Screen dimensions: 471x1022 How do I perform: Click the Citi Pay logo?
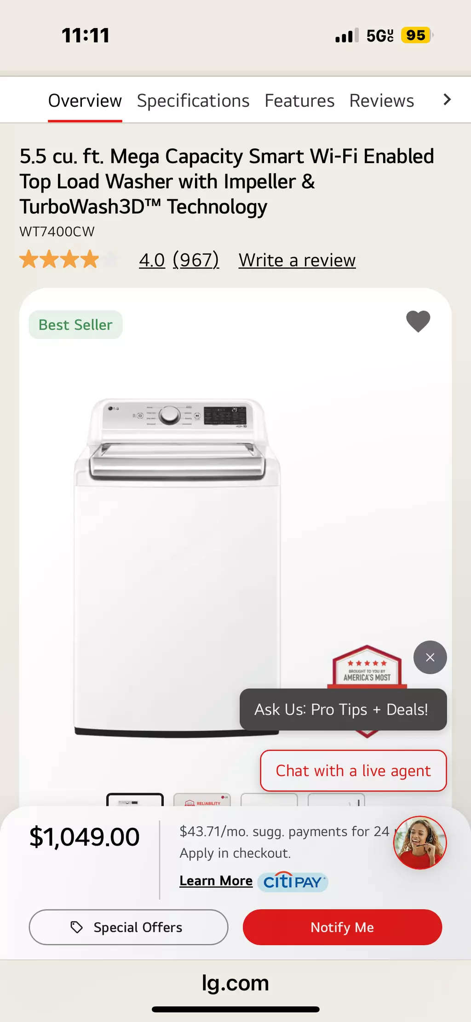point(293,882)
